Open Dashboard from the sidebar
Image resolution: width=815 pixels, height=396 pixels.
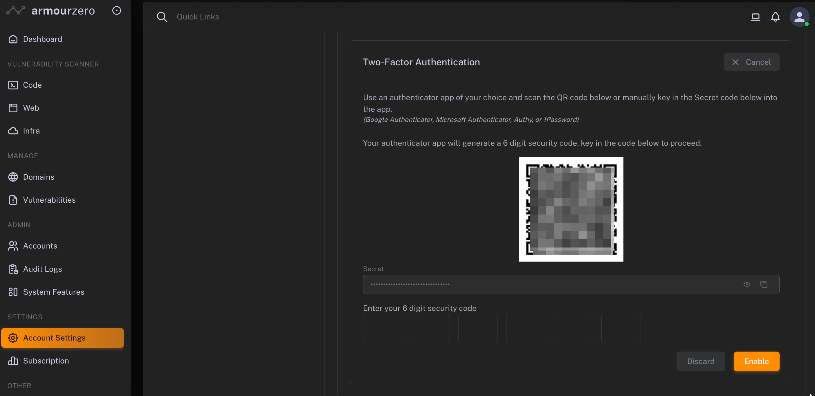pos(42,39)
